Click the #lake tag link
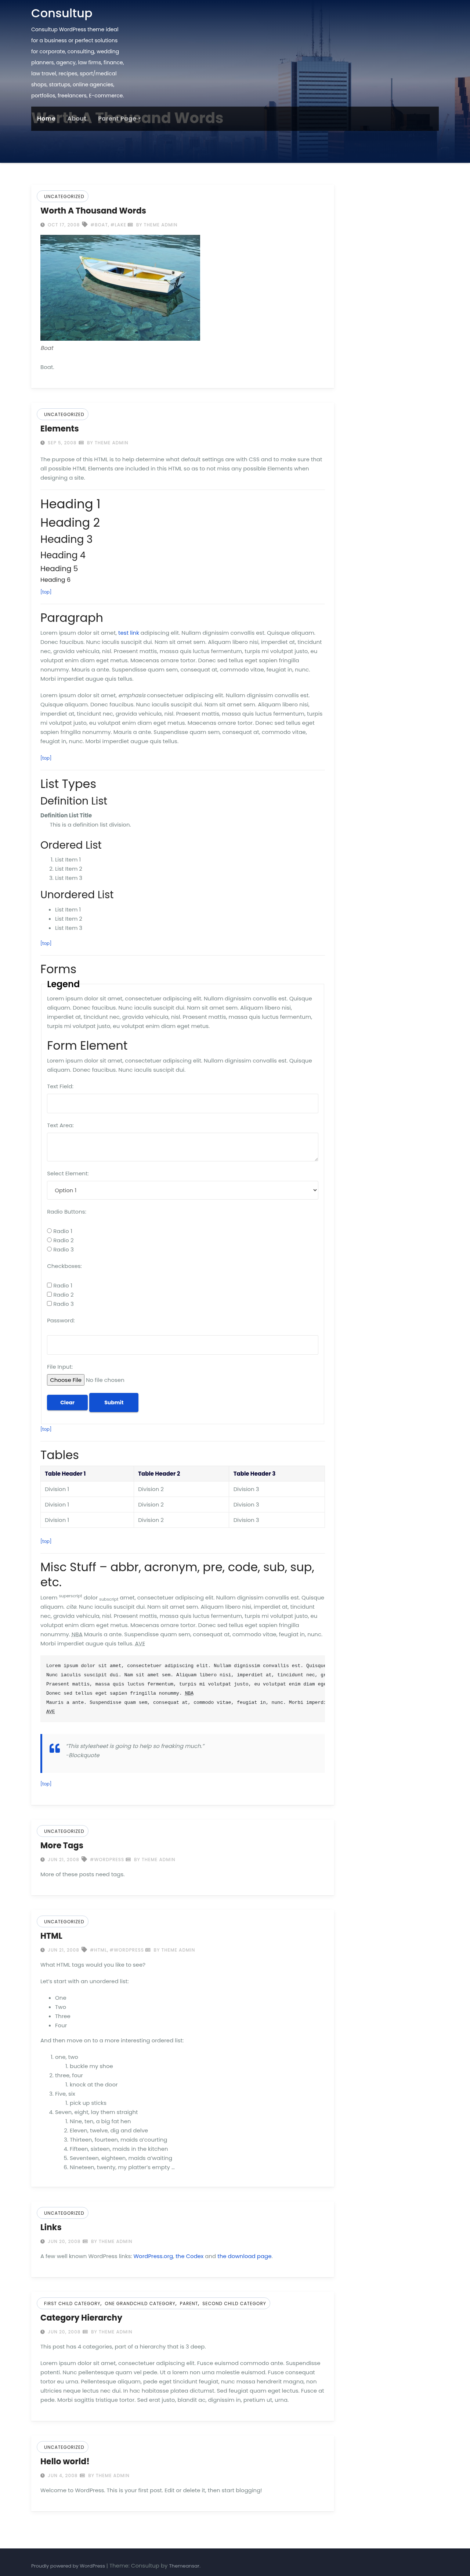 pos(118,225)
